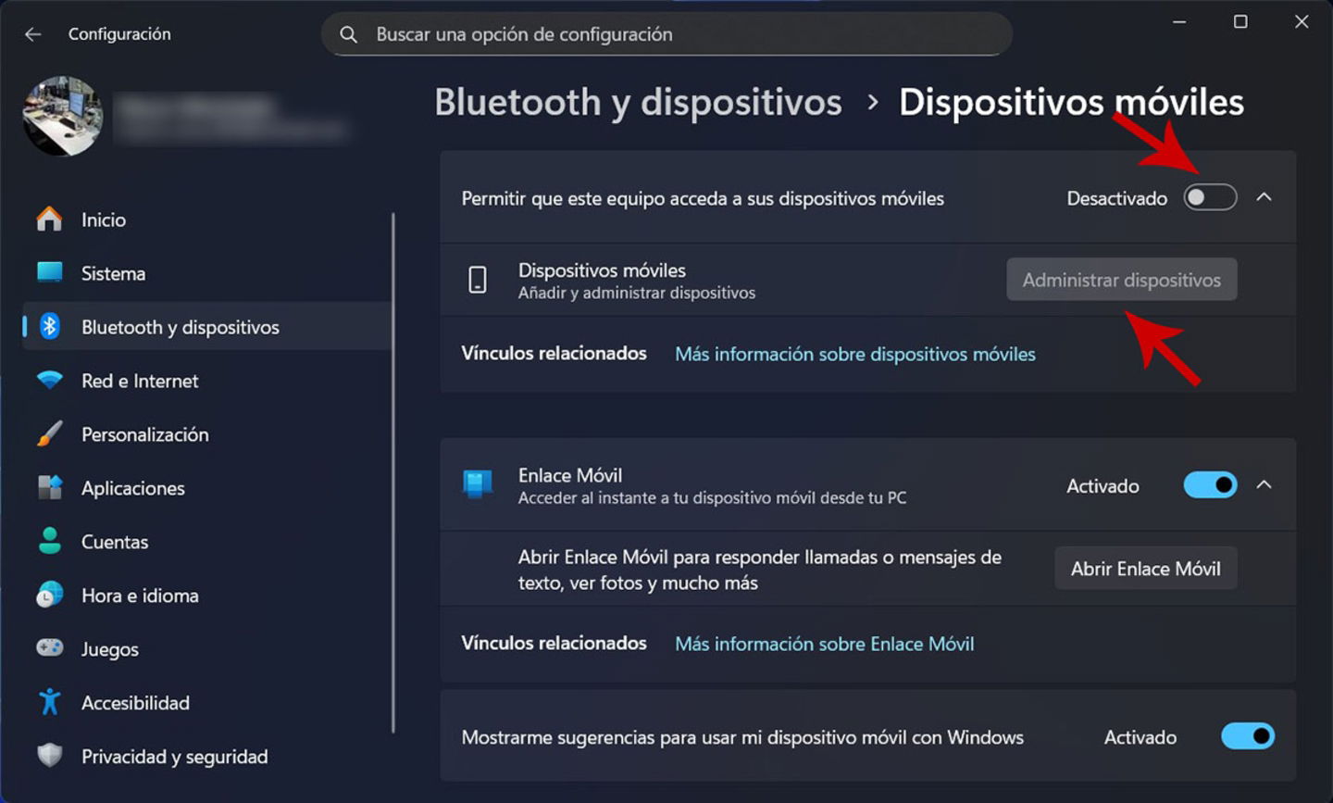Close the Configuración window
Image resolution: width=1333 pixels, height=803 pixels.
(1302, 21)
